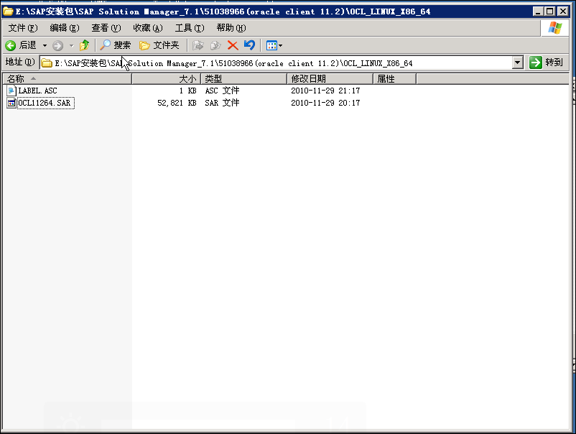Click the grayed Forward arrow icon
The height and width of the screenshot is (434, 576).
coord(57,45)
